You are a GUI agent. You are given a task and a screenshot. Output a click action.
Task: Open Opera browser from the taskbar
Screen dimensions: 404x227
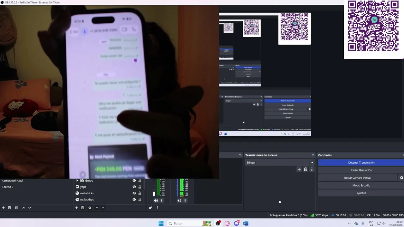227,224
